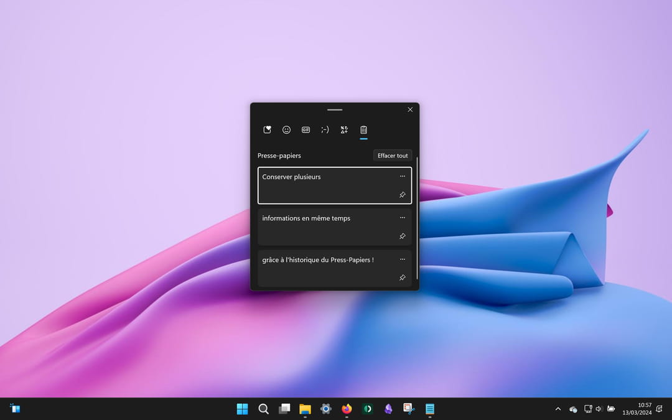Open the notifications bell icon
The width and height of the screenshot is (672, 420).
[660, 409]
